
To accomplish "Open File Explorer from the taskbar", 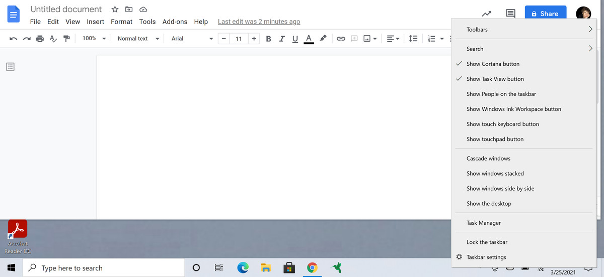I will tap(266, 268).
